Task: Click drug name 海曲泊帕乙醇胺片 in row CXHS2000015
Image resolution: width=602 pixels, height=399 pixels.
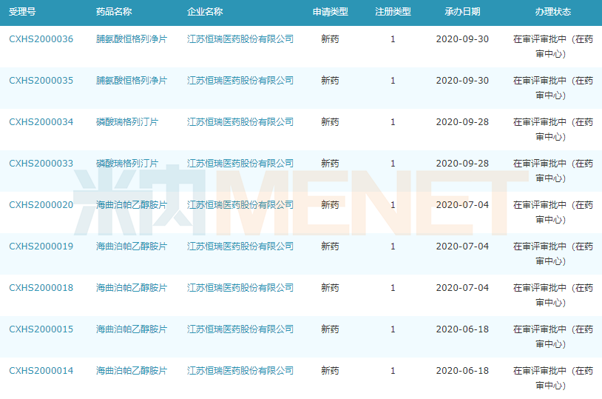Action: click(x=132, y=329)
